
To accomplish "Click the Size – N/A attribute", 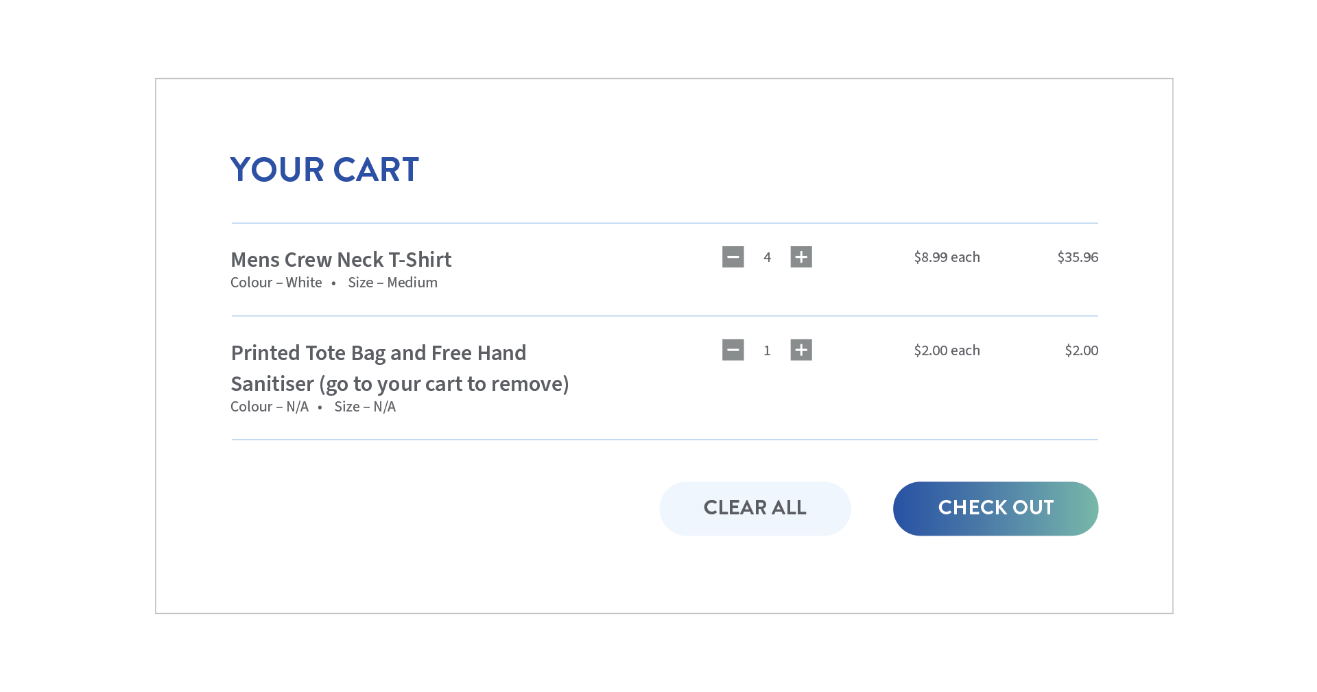I will point(365,407).
